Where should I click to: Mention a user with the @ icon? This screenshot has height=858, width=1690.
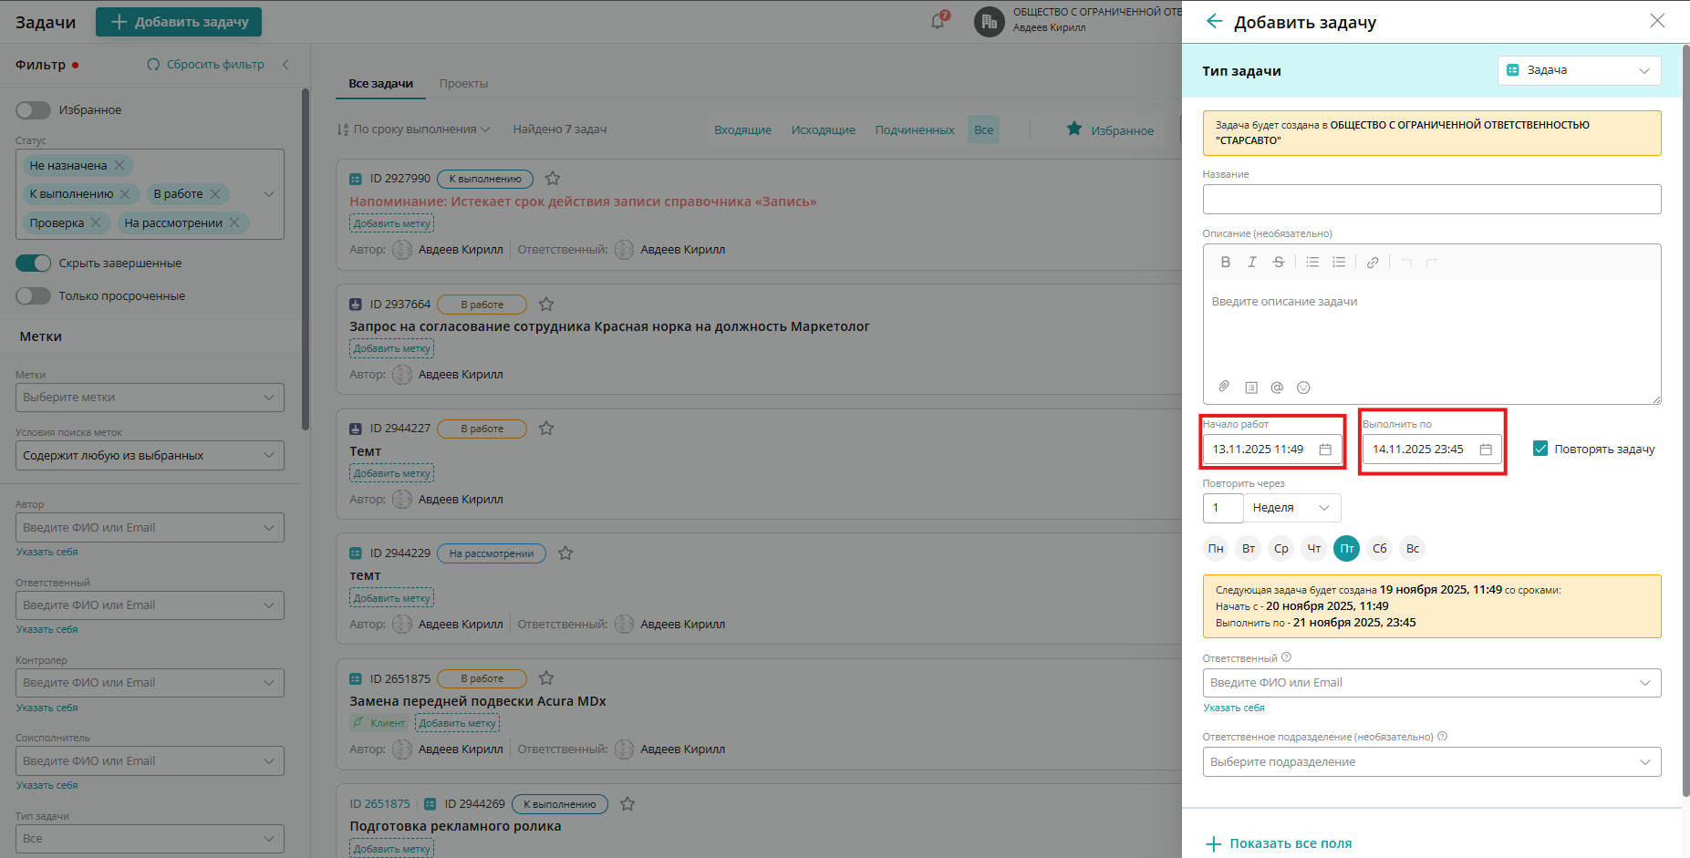click(x=1277, y=388)
